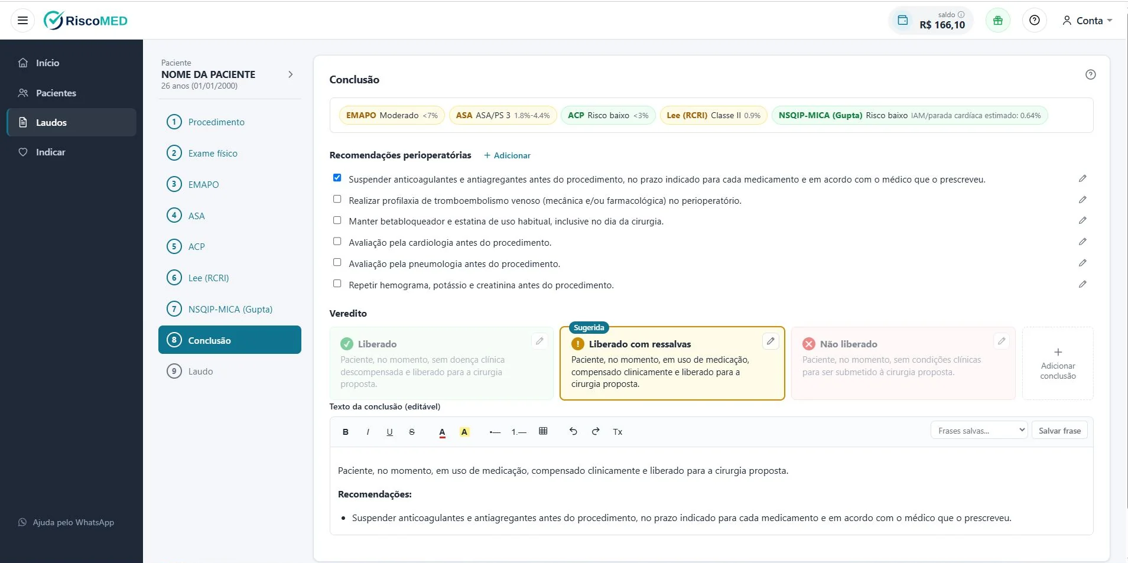Insert a numbered list
Image resolution: width=1128 pixels, height=563 pixels.
point(519,432)
